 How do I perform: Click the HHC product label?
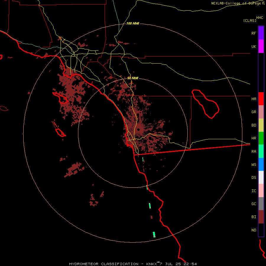(x=259, y=18)
